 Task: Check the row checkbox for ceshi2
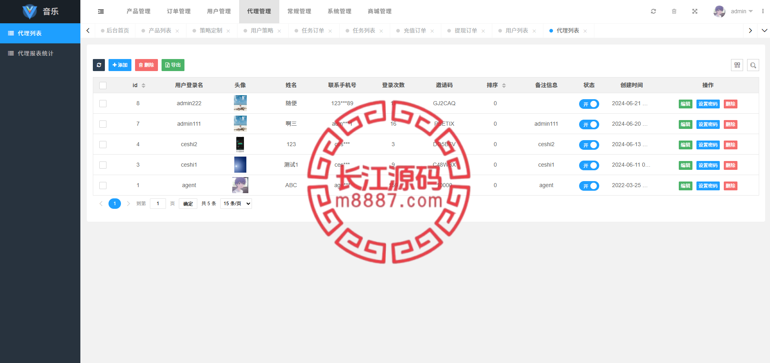tap(103, 145)
